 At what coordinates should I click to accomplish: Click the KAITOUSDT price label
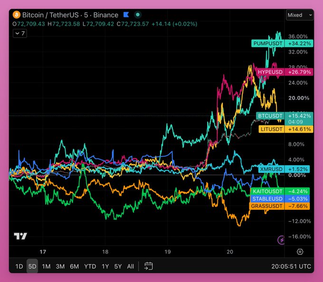[267, 191]
